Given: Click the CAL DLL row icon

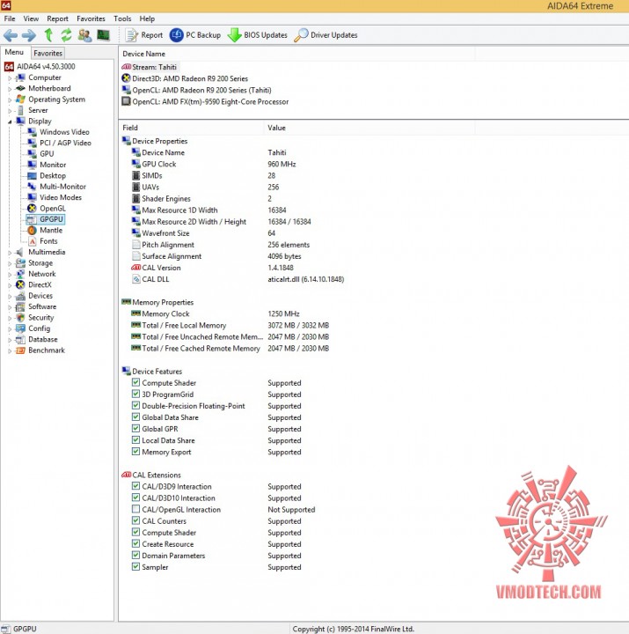Looking at the screenshot, I should click(x=136, y=279).
